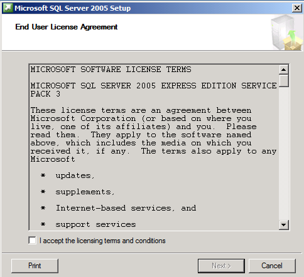Click the 'Microsoft SQL Server 2005 Setup' title bar
The image size is (304, 277).
pyautogui.click(x=146, y=8)
